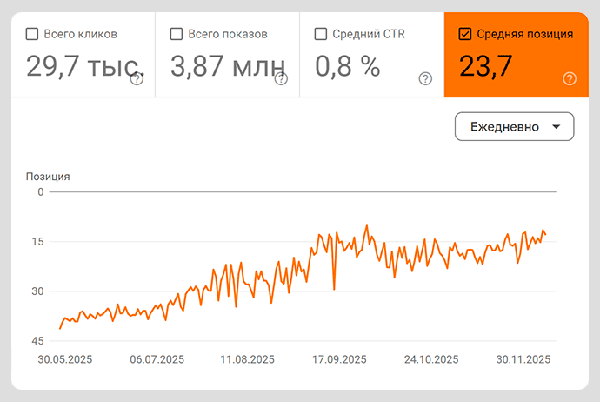This screenshot has height=402, width=600.
Task: Click the 30.05.2025 date on the axis
Action: (65, 358)
